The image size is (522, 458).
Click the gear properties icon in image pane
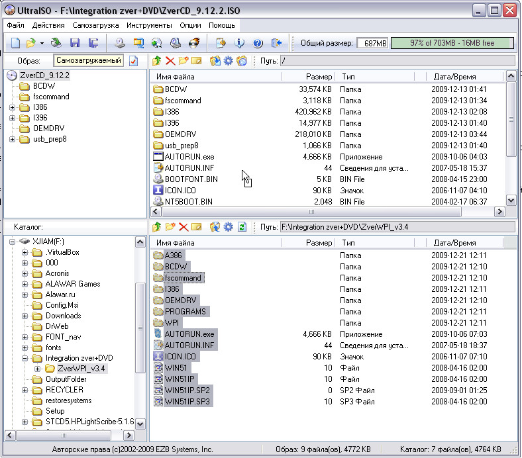229,61
